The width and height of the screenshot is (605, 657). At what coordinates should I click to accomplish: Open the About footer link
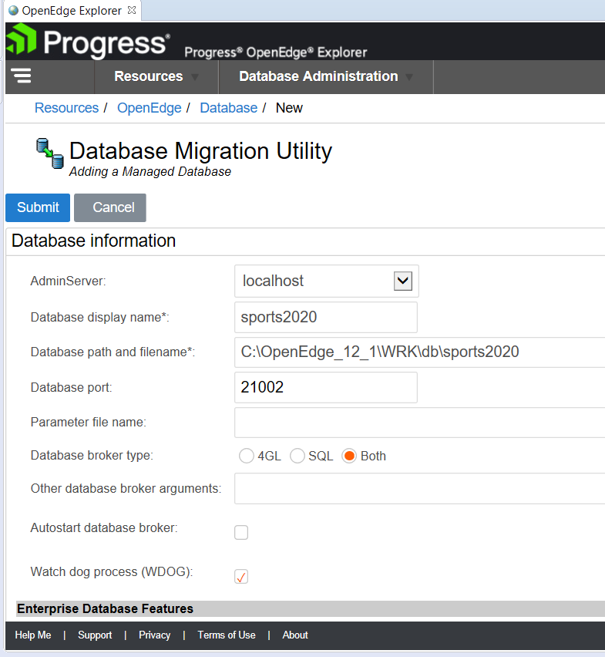295,635
